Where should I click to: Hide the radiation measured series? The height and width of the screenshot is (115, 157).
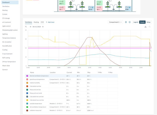[27, 110]
